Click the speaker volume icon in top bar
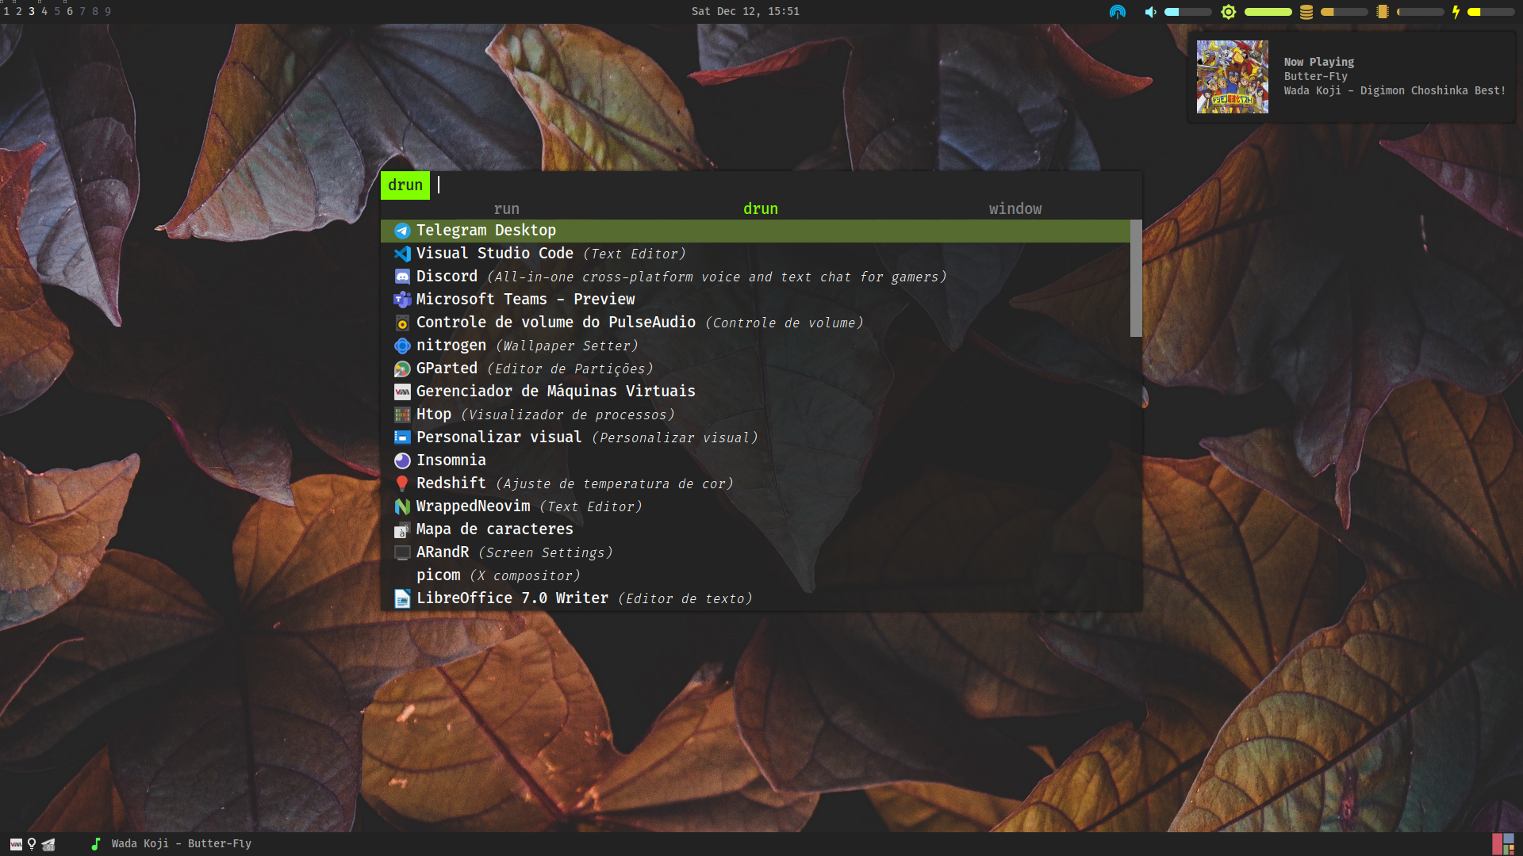The image size is (1523, 856). (x=1150, y=12)
